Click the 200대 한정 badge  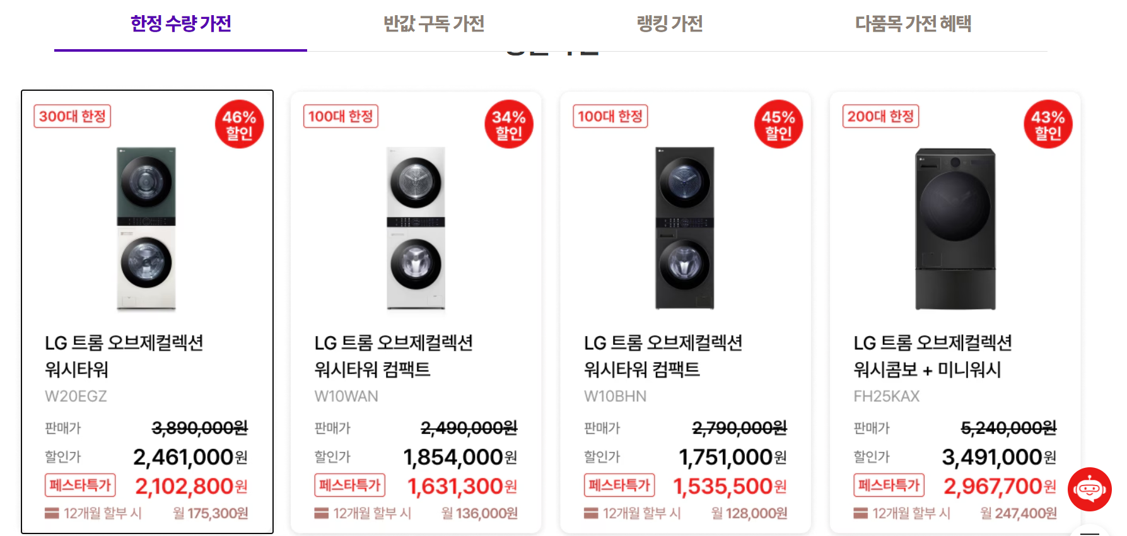pos(880,116)
